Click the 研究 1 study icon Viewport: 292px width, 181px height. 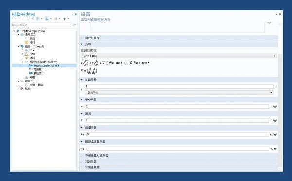pyautogui.click(x=22, y=81)
